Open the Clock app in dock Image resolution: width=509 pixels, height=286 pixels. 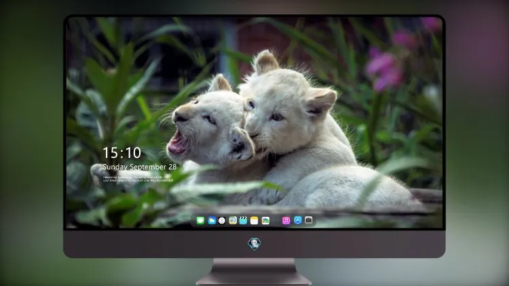222,221
